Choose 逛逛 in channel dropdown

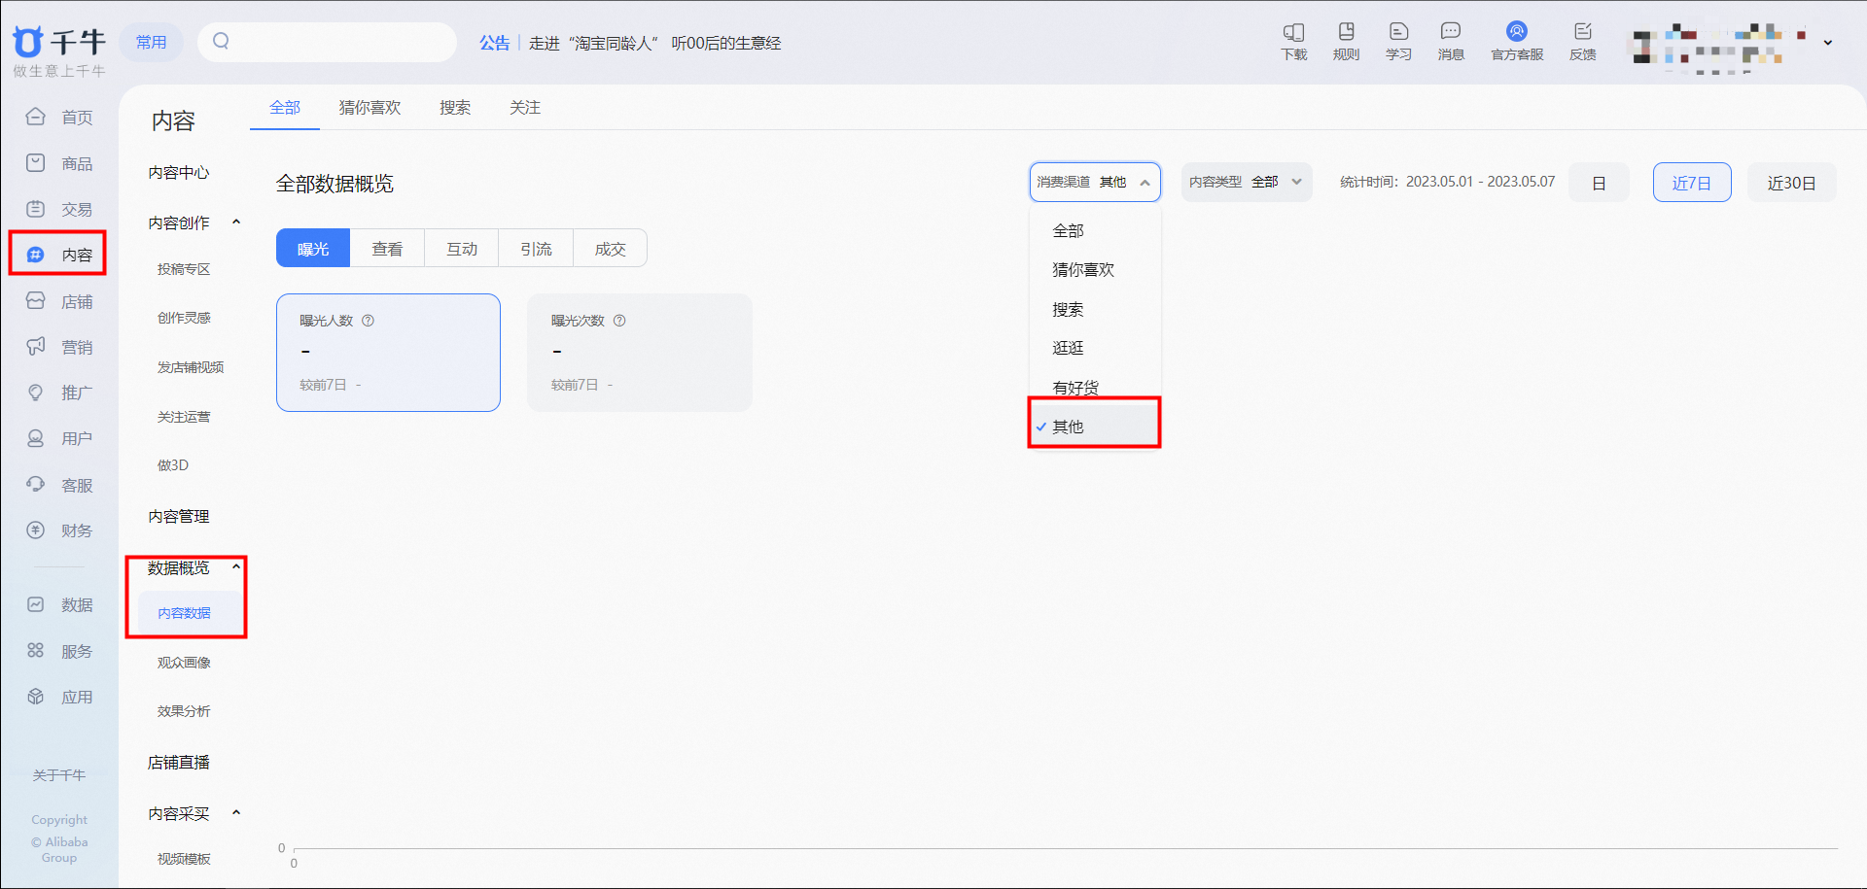coord(1095,348)
